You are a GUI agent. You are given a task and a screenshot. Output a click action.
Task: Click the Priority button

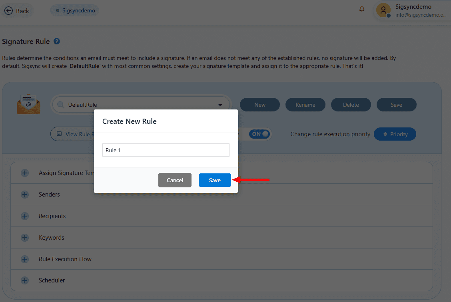point(395,134)
